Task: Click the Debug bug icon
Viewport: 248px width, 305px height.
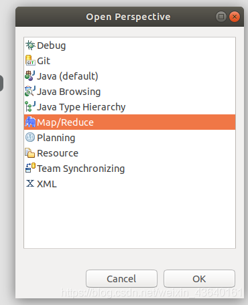Action: pyautogui.click(x=30, y=45)
